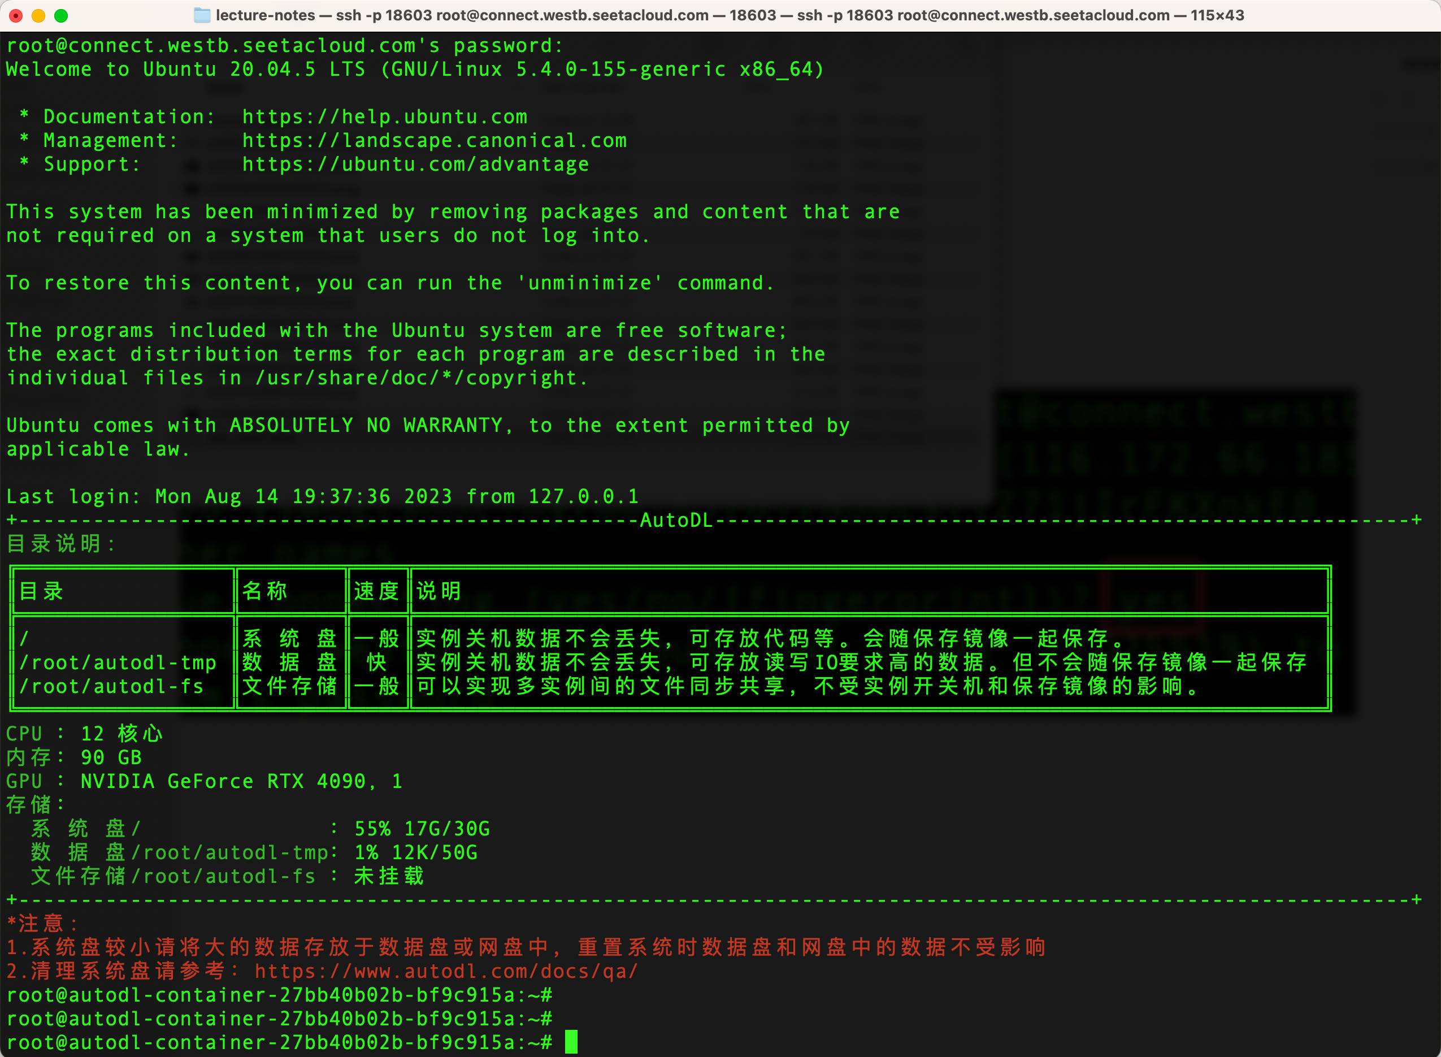Screen dimensions: 1441x1057
Task: Click the NVIDIA GeForce RTX 4090 text
Action: (x=223, y=781)
